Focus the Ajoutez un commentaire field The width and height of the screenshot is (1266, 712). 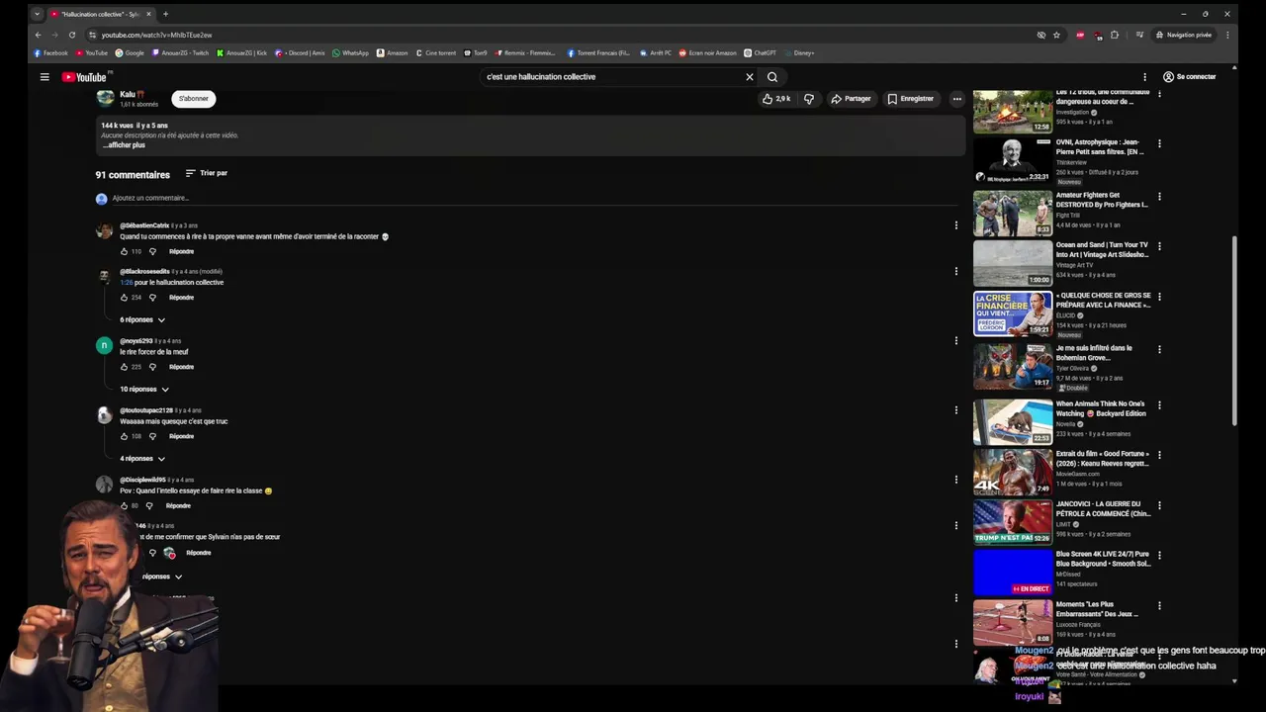(x=534, y=199)
